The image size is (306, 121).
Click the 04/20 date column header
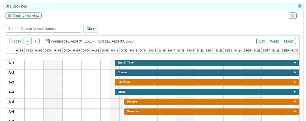click(200, 50)
